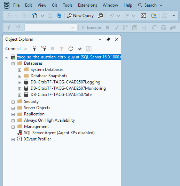Image resolution: width=180 pixels, height=186 pixels.
Task: Toggle IntelliSense Enabled icon
Action: [144, 27]
